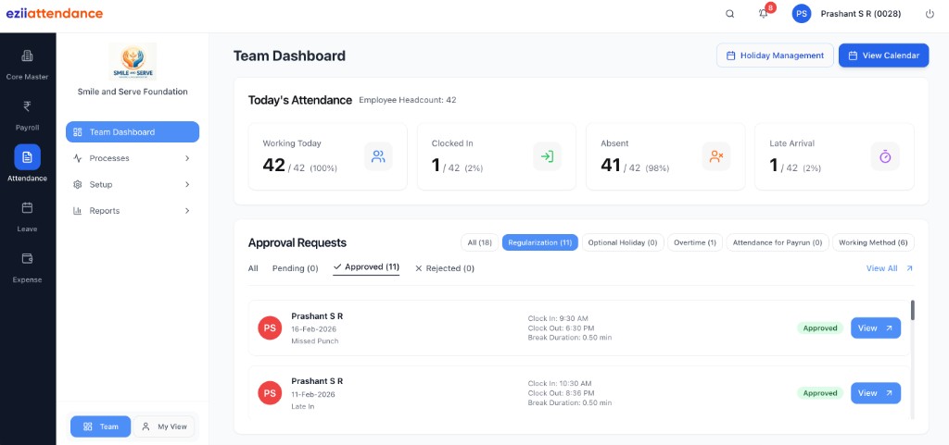Expand the Processes menu chevron
This screenshot has height=445, width=949.
click(187, 158)
